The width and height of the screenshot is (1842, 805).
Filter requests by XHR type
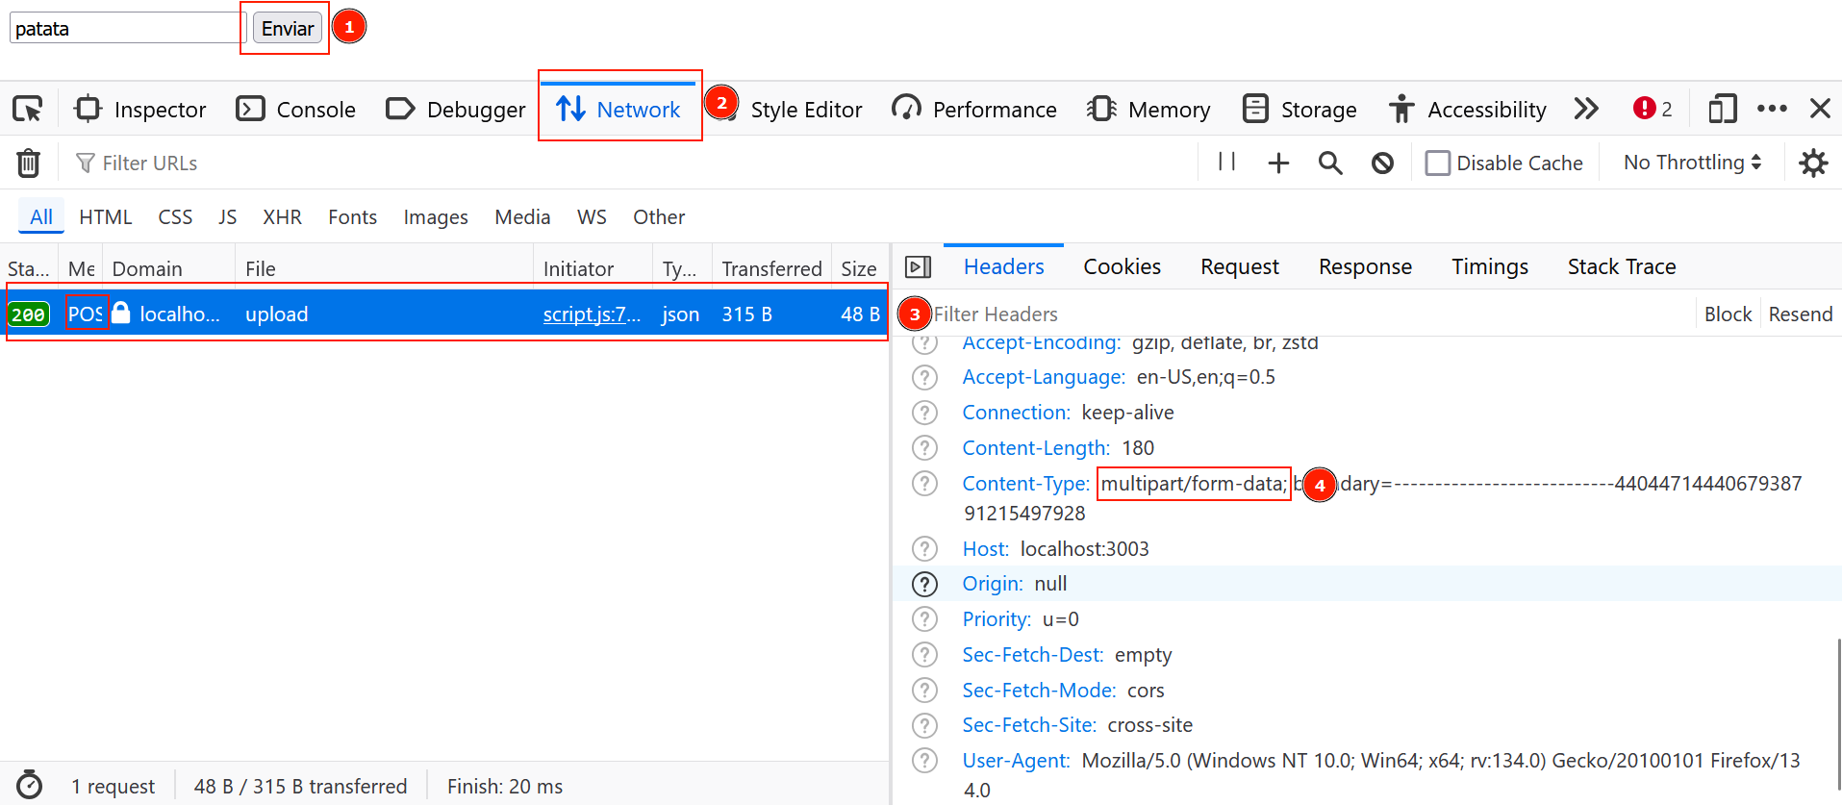coord(282,217)
